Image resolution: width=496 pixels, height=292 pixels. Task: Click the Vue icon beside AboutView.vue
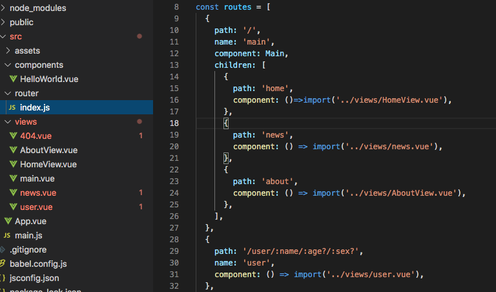click(14, 151)
